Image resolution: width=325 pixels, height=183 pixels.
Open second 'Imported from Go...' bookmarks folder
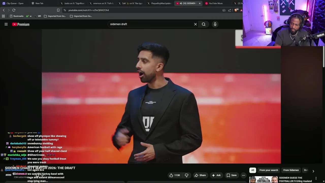81,16
